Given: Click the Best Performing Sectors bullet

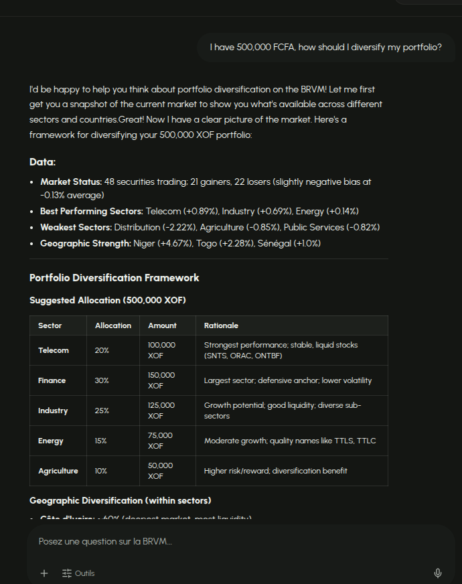Looking at the screenshot, I should 200,211.
